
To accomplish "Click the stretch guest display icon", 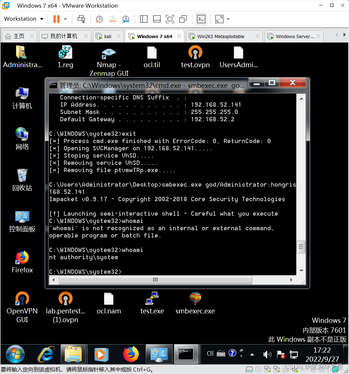I will 219,19.
